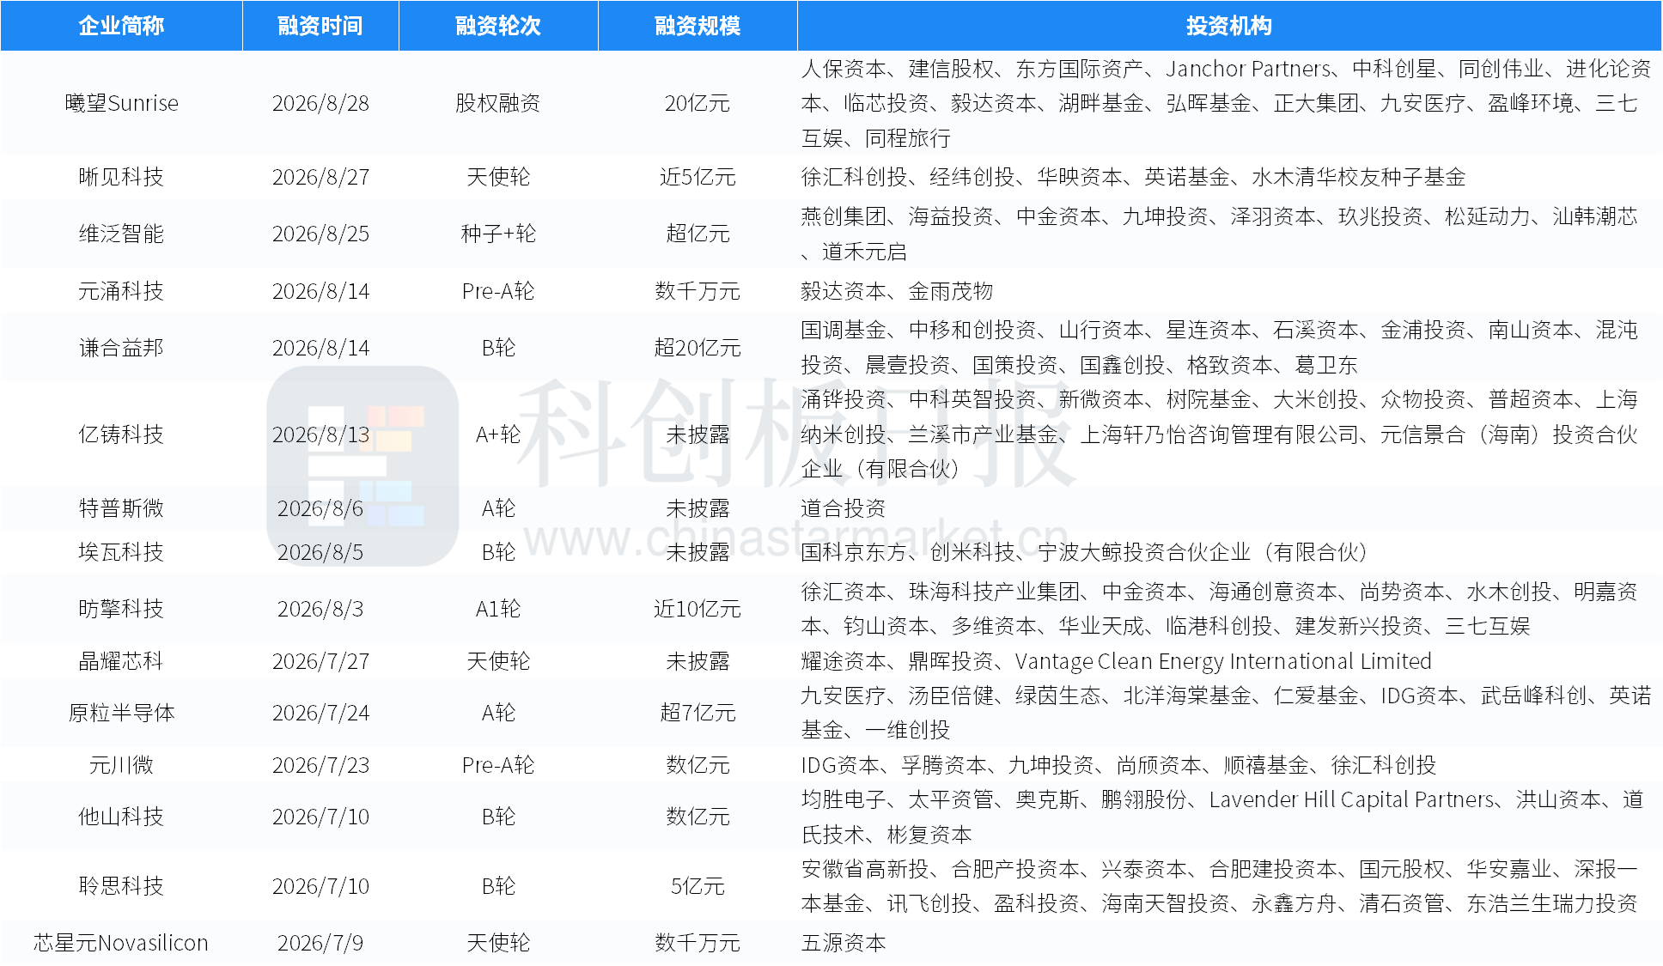
Task: Select the 2026/8/14 date in 元涌科技 row
Action: coord(320,291)
